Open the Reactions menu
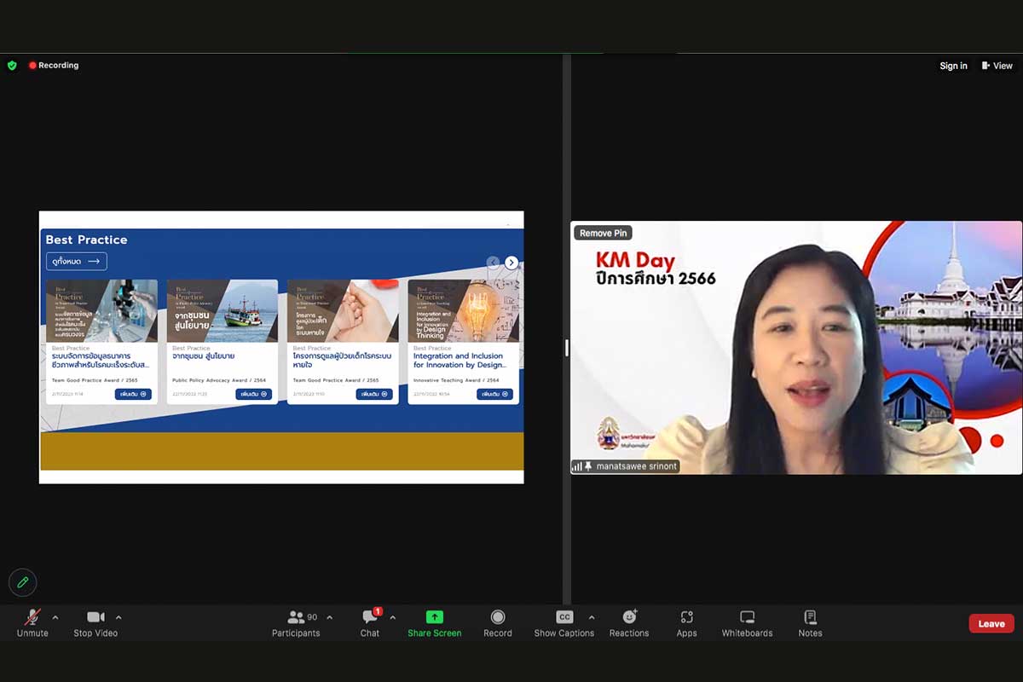 [629, 622]
